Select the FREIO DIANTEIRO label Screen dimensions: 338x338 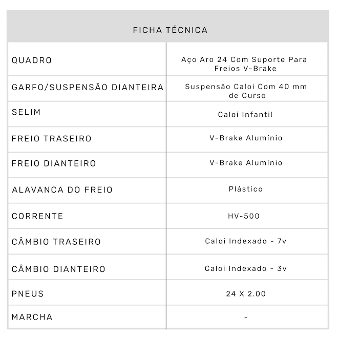click(54, 164)
